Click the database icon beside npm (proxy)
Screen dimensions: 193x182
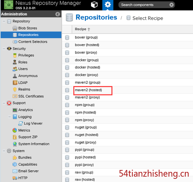67,120
